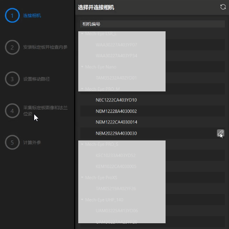Screen dimensions: 229x229
Task: Select camera TAM05219A402YF26
Action: coord(152,189)
